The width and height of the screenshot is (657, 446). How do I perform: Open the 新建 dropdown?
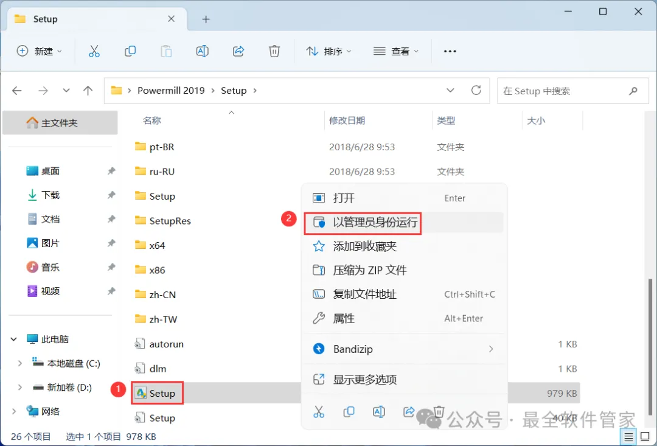coord(39,51)
